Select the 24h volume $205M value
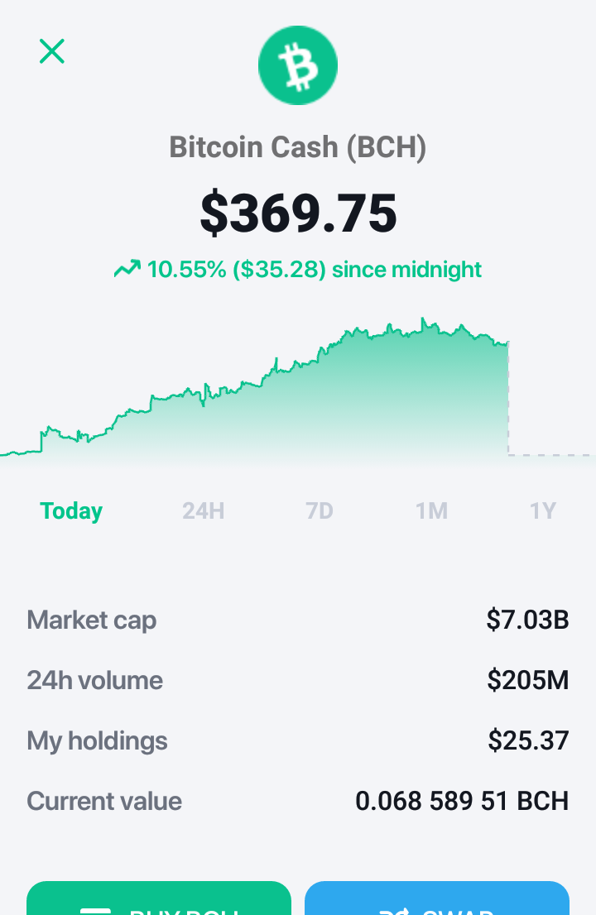The image size is (596, 915). click(x=528, y=680)
